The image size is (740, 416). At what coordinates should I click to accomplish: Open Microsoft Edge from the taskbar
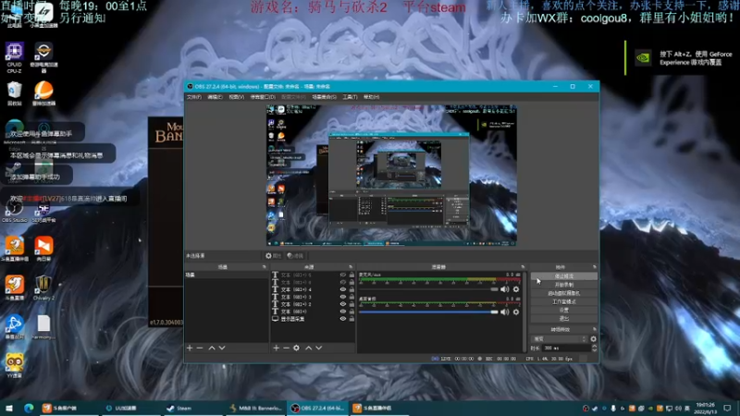(x=29, y=408)
